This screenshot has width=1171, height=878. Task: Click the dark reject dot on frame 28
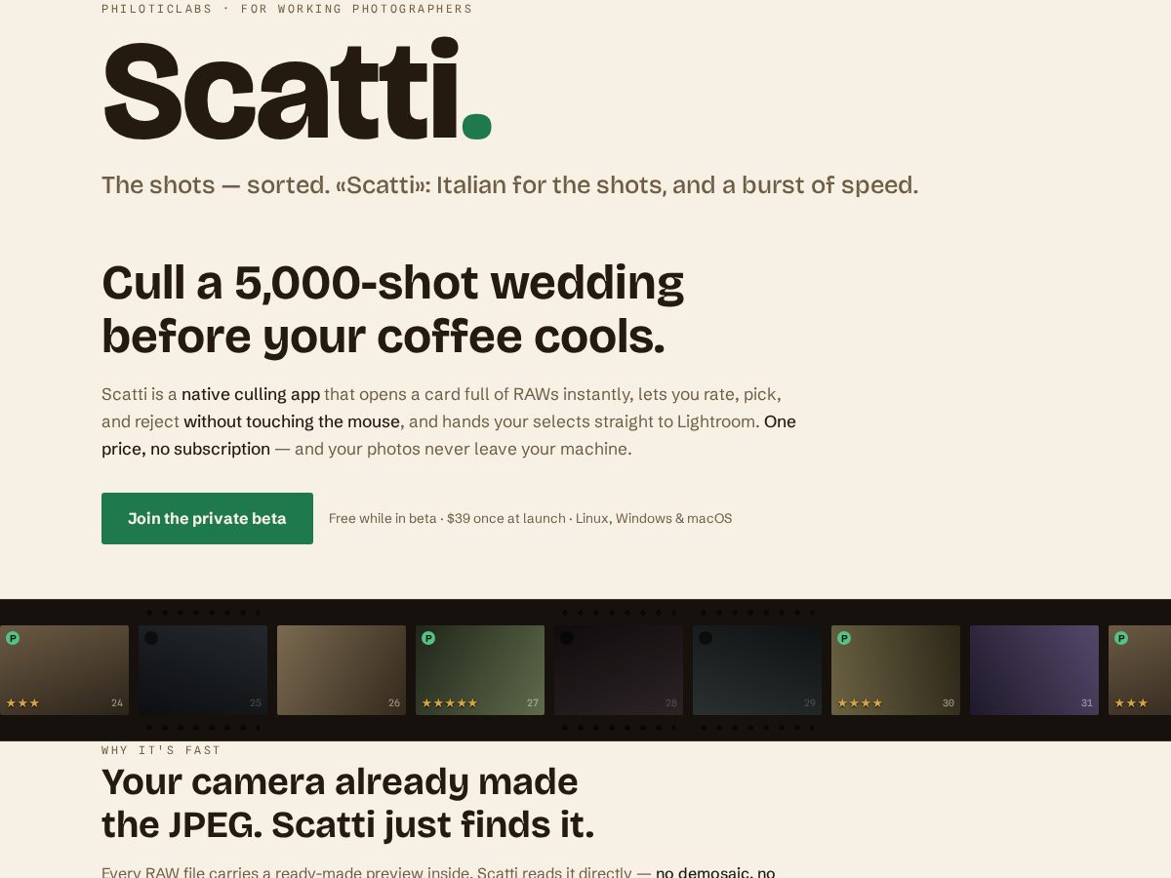coord(567,638)
